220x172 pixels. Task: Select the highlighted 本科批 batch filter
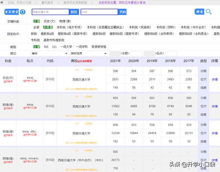48,27
